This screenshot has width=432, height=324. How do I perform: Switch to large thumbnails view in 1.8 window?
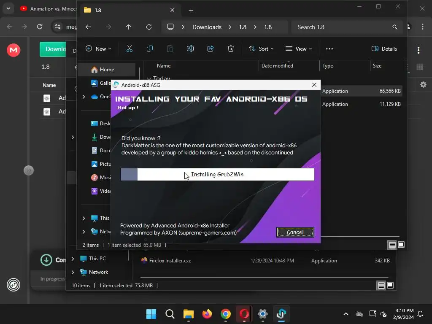coord(401,245)
